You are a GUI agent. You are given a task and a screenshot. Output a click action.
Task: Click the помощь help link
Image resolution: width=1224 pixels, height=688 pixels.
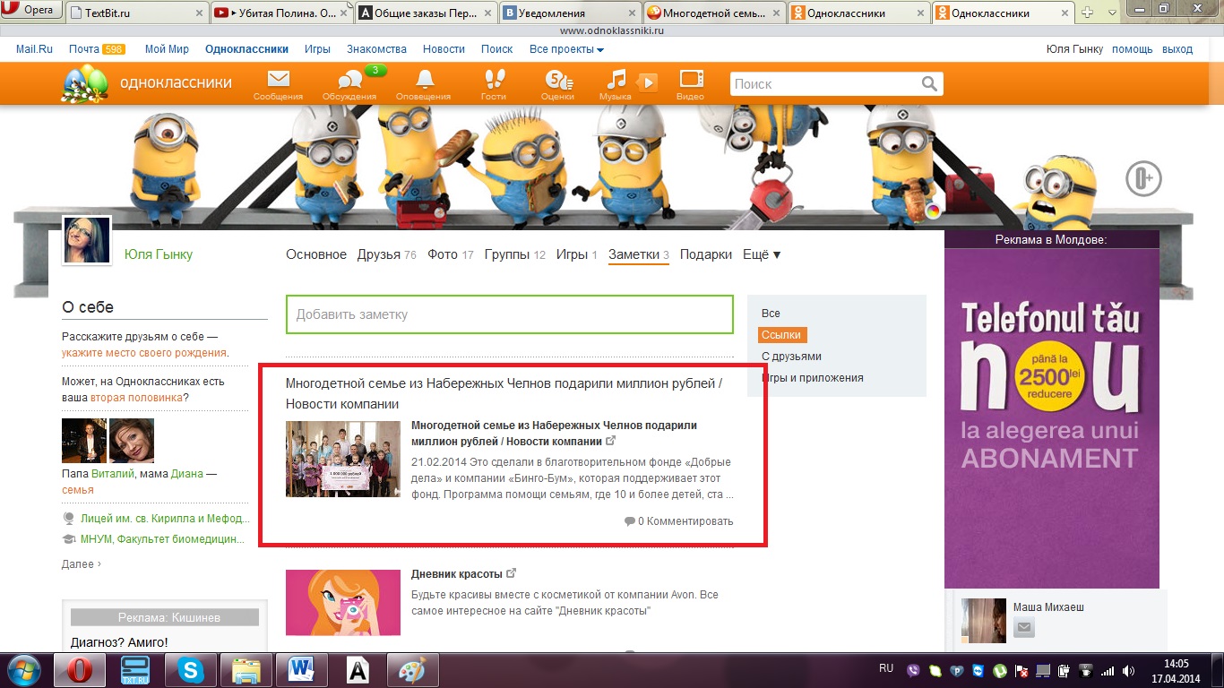[x=1133, y=49]
